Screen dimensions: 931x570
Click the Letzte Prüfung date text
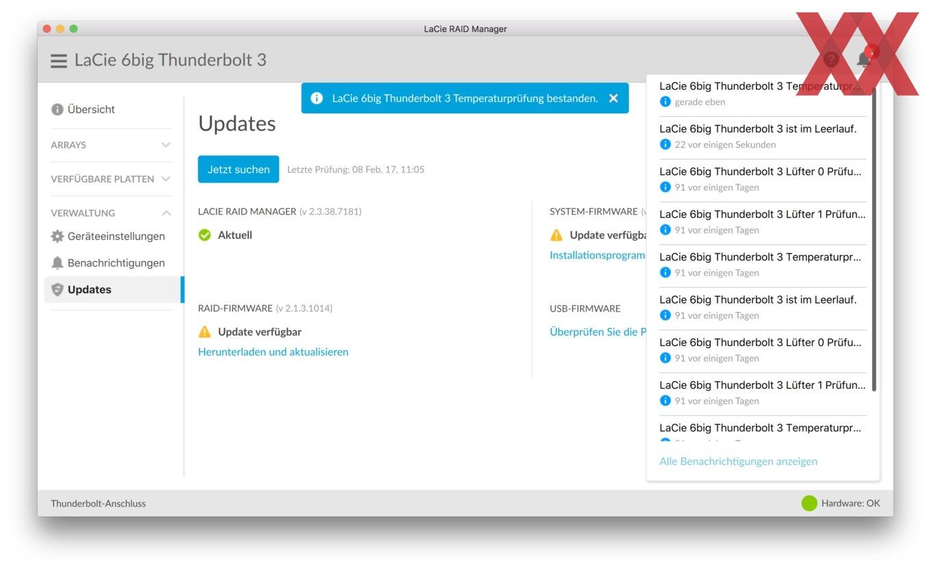tap(356, 169)
